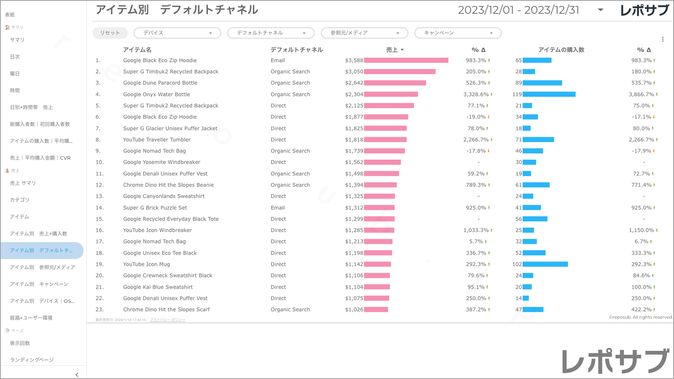Click the money bag icon beside 売上 section
Screen dimensions: 674x379
7,171
